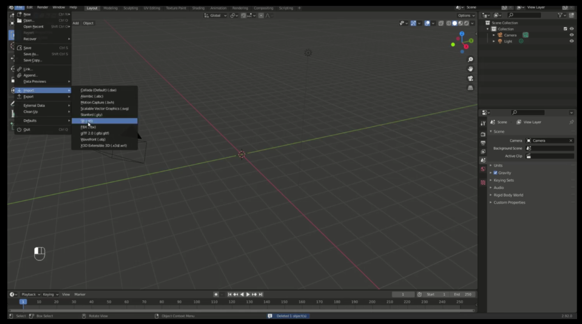This screenshot has height=324, width=582.
Task: Click the zoom magnifier icon in viewport
Action: tap(470, 60)
